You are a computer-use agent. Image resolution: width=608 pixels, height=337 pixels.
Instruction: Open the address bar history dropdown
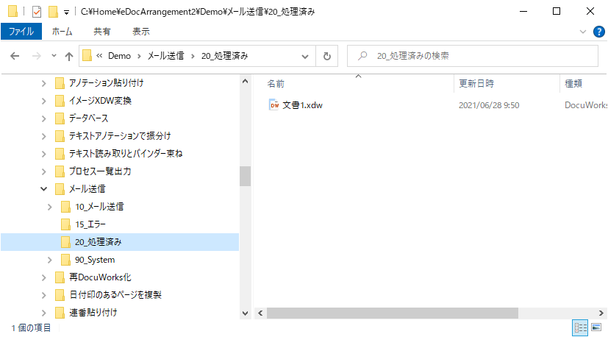coord(305,57)
